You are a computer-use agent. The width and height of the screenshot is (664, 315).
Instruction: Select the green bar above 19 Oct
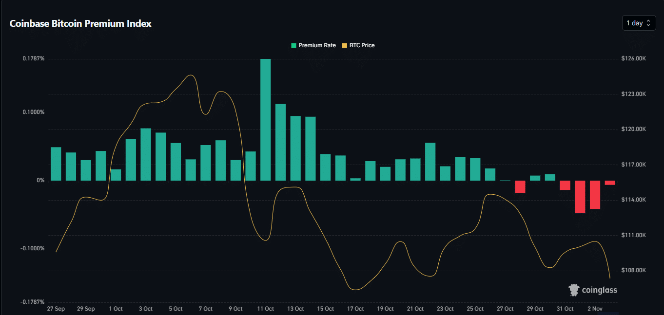point(385,174)
